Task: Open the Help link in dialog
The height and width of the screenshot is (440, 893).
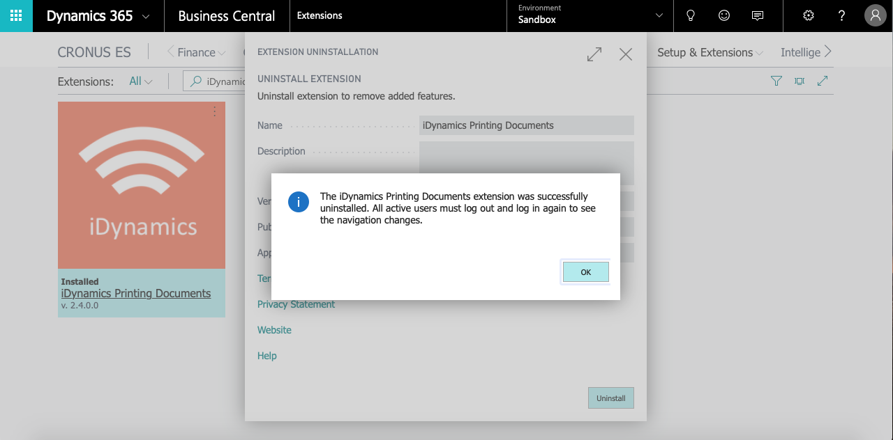Action: [267, 356]
